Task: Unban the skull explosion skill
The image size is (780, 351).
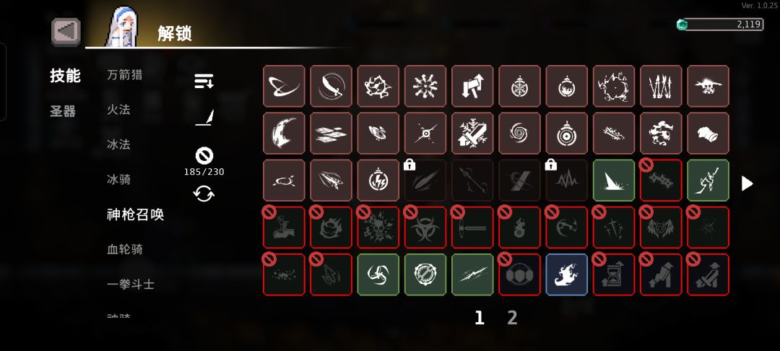Action: click(x=378, y=227)
